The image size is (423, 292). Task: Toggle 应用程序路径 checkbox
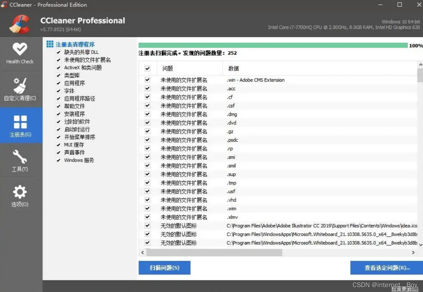[x=59, y=98]
